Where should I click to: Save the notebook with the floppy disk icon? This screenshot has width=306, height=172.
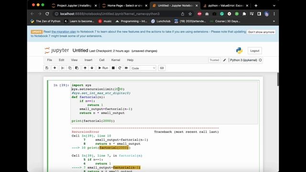tap(47, 68)
